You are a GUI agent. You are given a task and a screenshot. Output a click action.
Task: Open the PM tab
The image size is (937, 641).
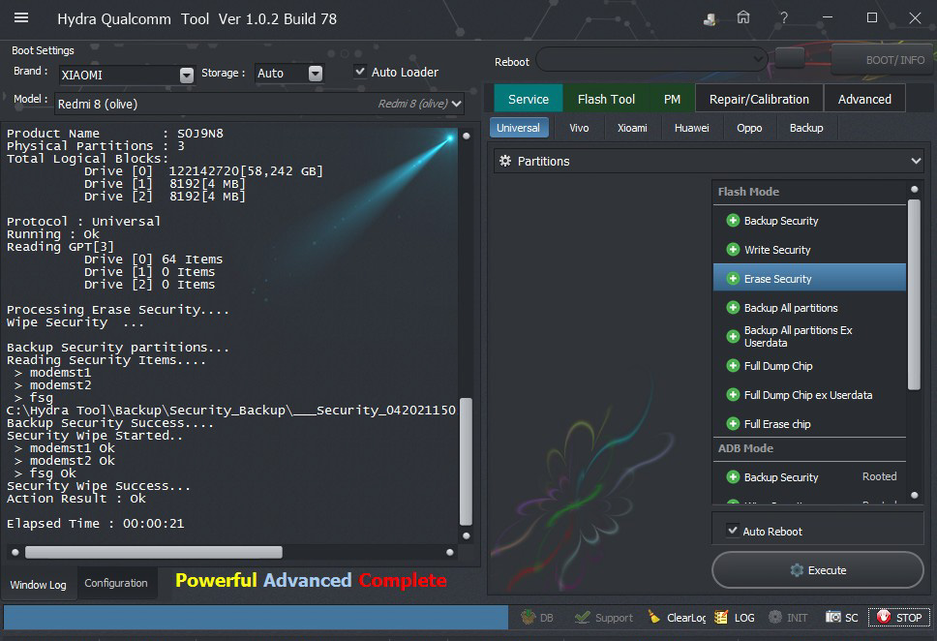coord(672,99)
